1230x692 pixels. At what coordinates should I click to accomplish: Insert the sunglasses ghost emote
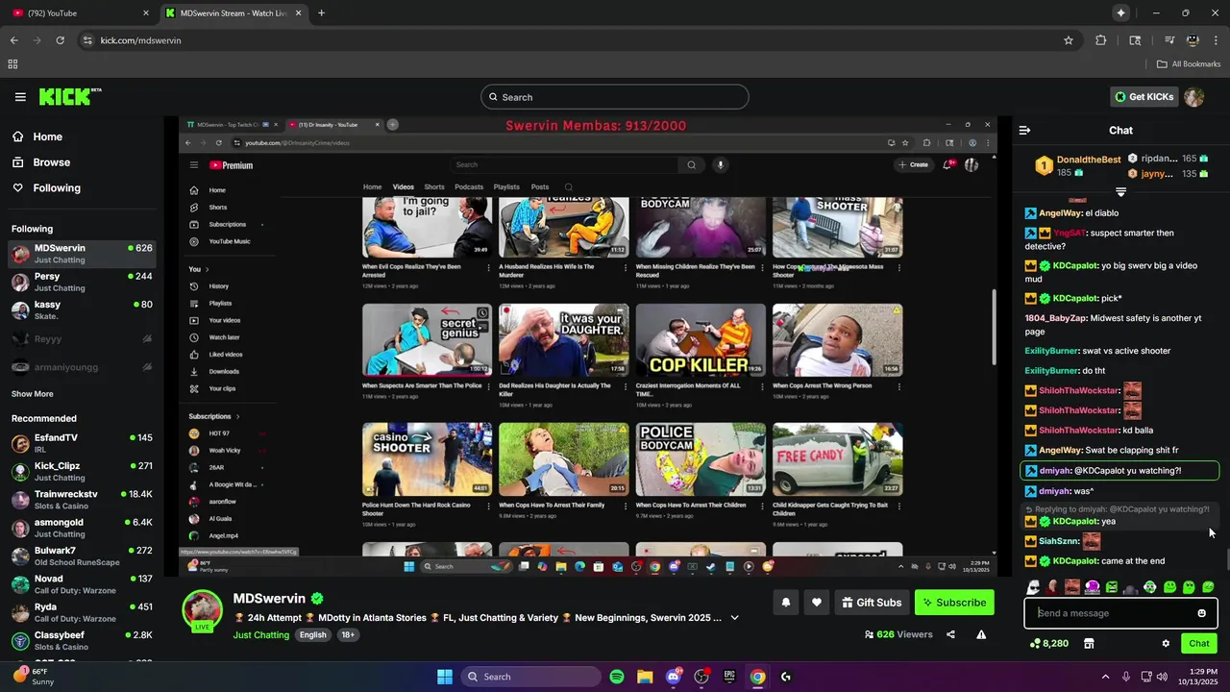point(1033,587)
